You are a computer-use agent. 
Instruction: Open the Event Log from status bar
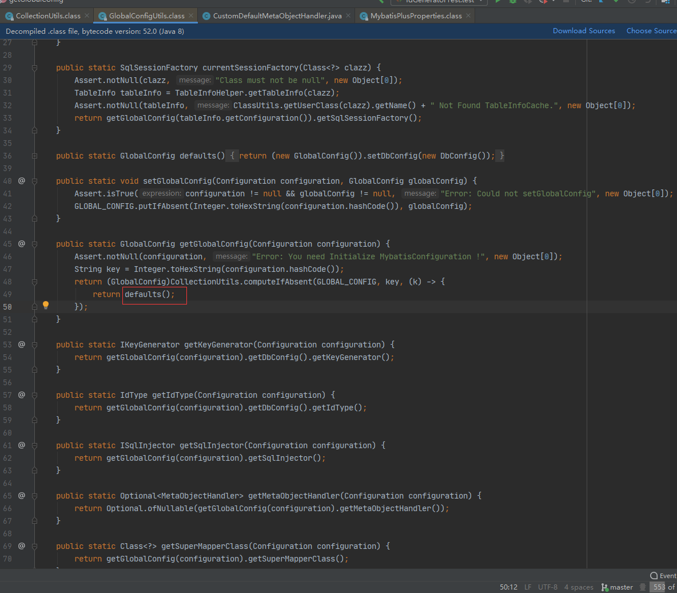663,575
